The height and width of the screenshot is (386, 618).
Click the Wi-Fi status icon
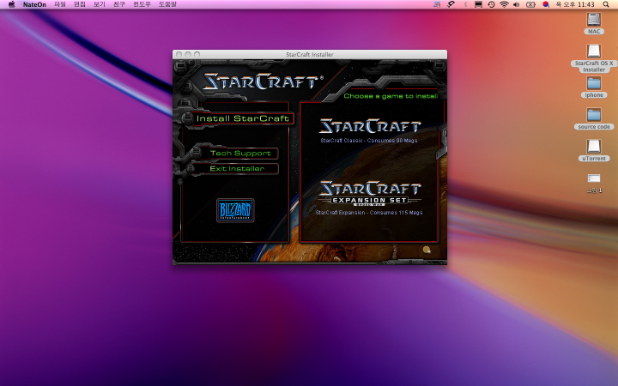(x=504, y=4)
